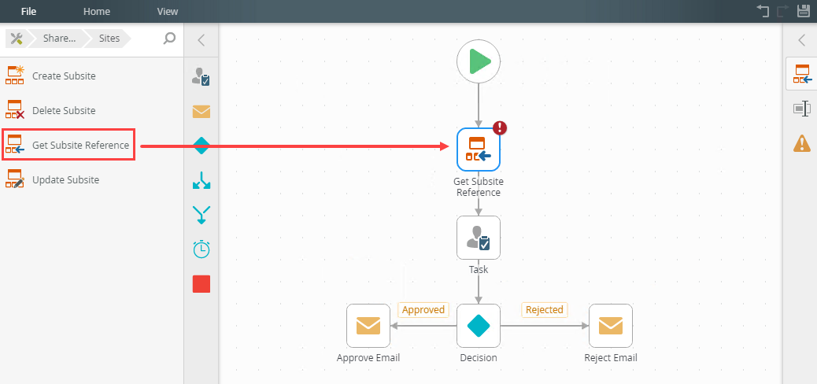Click the Redo arrow icon
The image size is (817, 384).
point(783,11)
